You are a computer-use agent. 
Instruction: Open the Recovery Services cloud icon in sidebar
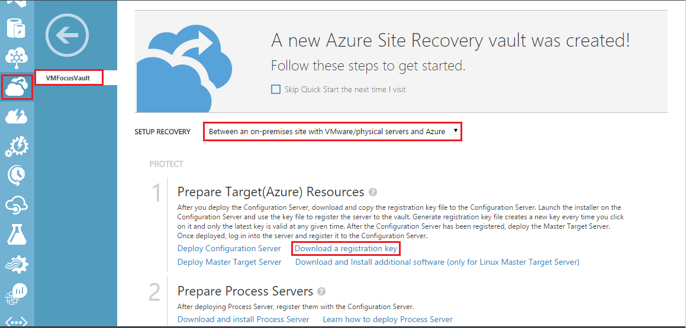tap(17, 87)
